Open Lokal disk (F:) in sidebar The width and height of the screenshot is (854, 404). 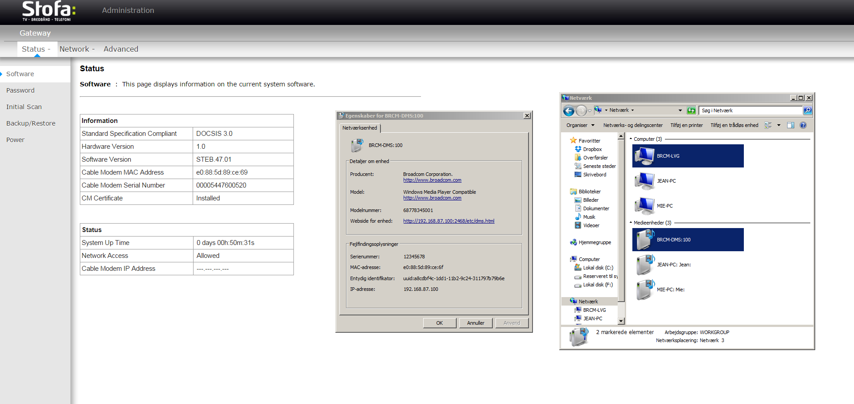click(x=594, y=285)
